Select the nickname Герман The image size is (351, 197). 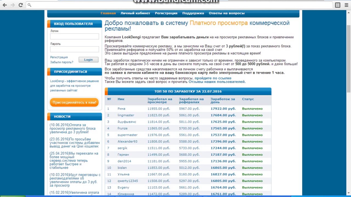[123, 155]
